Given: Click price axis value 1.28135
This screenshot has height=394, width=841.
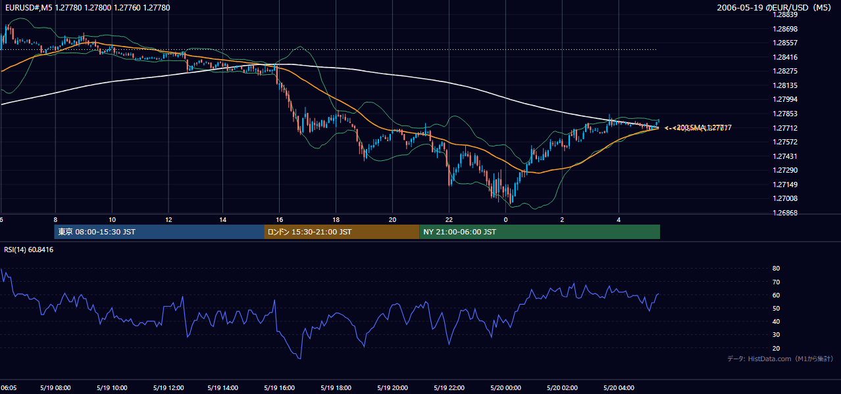Looking at the screenshot, I should click(x=784, y=85).
